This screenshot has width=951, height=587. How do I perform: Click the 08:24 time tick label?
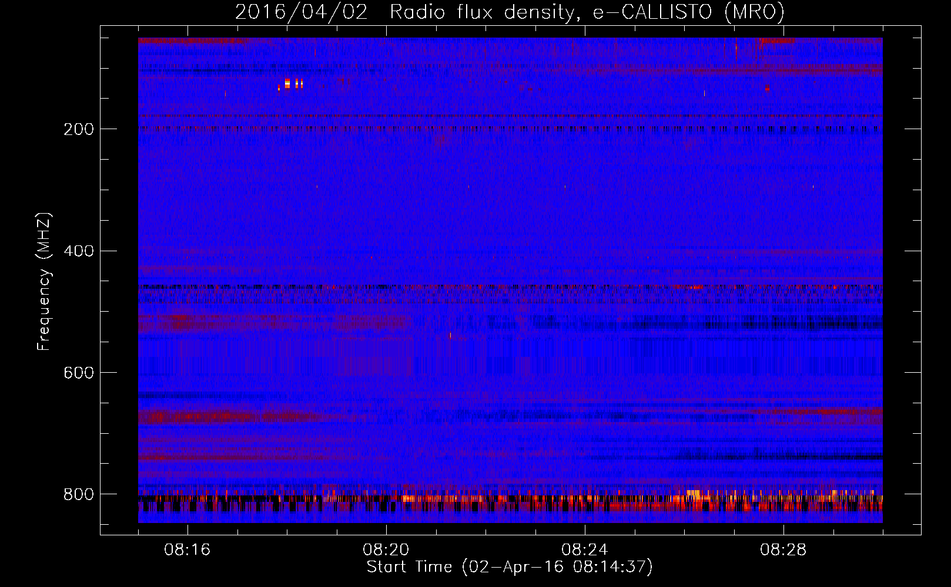click(x=585, y=550)
